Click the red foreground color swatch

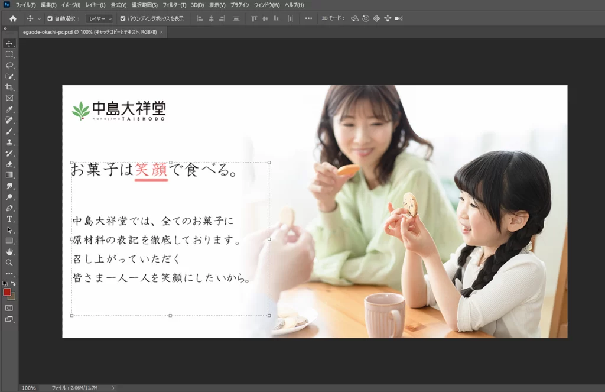tap(7, 292)
